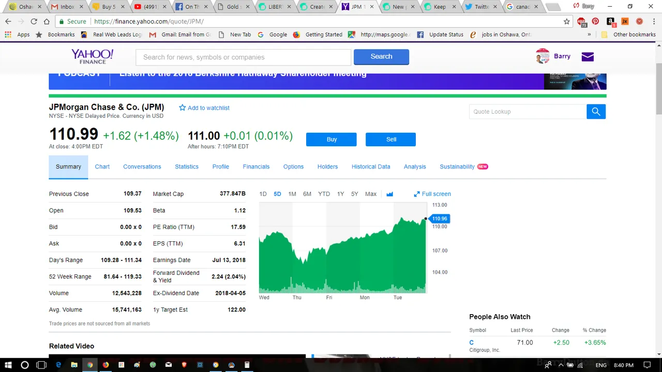This screenshot has width=662, height=372.
Task: Open Cortana search circle
Action: tap(24, 365)
